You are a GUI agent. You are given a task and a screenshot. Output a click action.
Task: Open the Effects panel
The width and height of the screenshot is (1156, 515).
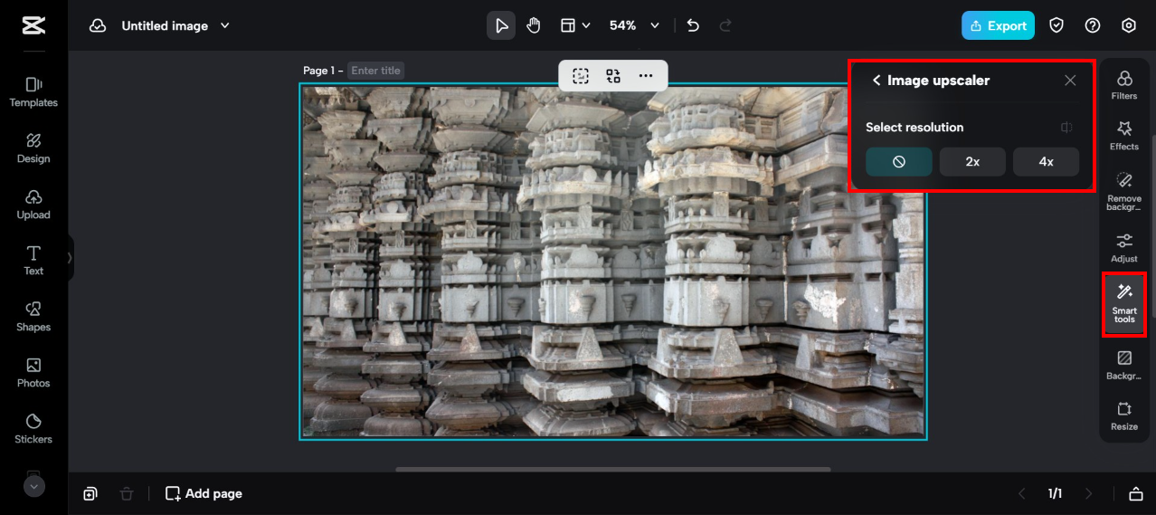1123,136
